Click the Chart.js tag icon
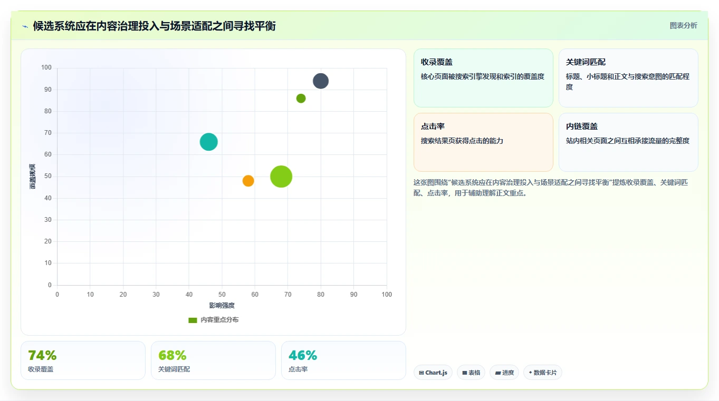The height and width of the screenshot is (401, 719). point(421,373)
